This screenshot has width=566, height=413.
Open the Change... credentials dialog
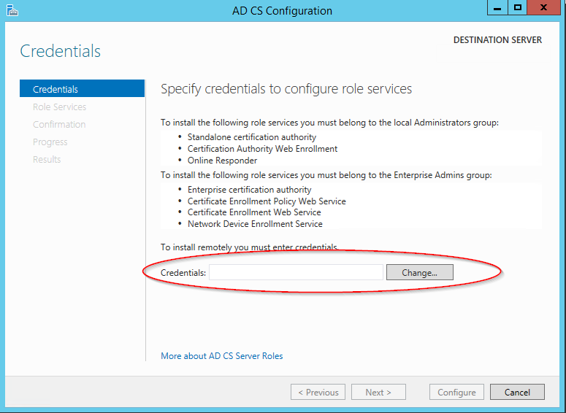click(x=419, y=272)
